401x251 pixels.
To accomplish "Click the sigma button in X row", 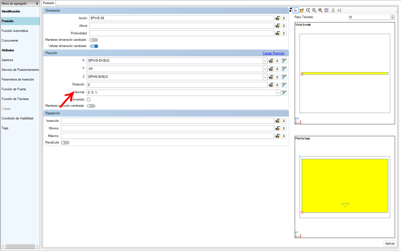I will (277, 61).
